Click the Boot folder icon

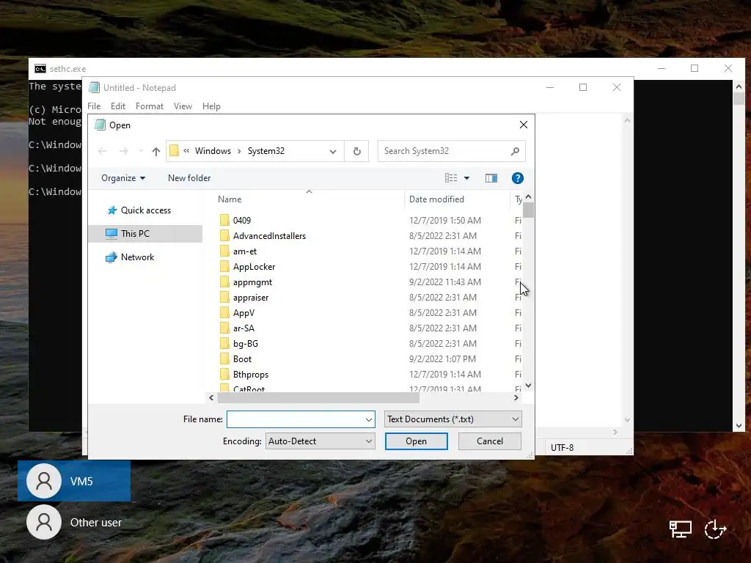pos(224,359)
